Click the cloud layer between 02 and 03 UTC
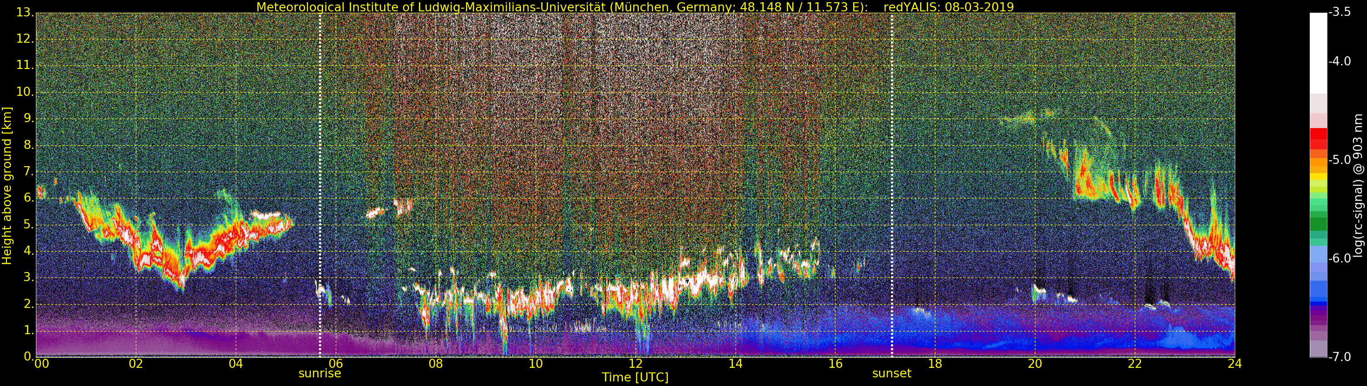1367x386 pixels. [159, 254]
